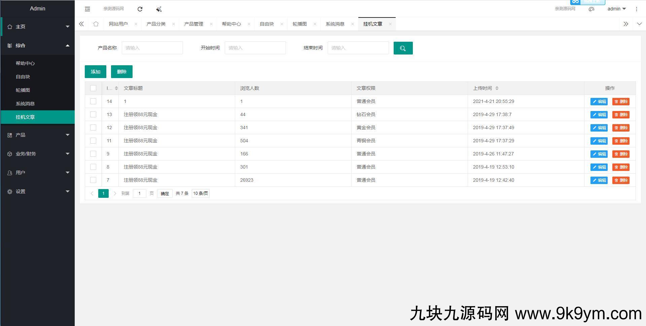Click the refresh icon in the top toolbar
Screen dimensions: 646x326
point(140,9)
